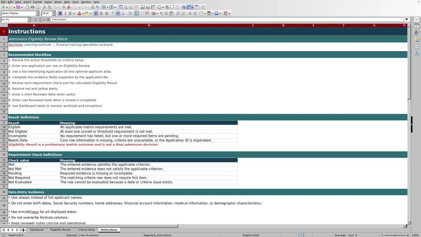Viewport: 421px width, 237px height.
Task: Open sidebar Gallery panel icon
Action: pos(417,40)
